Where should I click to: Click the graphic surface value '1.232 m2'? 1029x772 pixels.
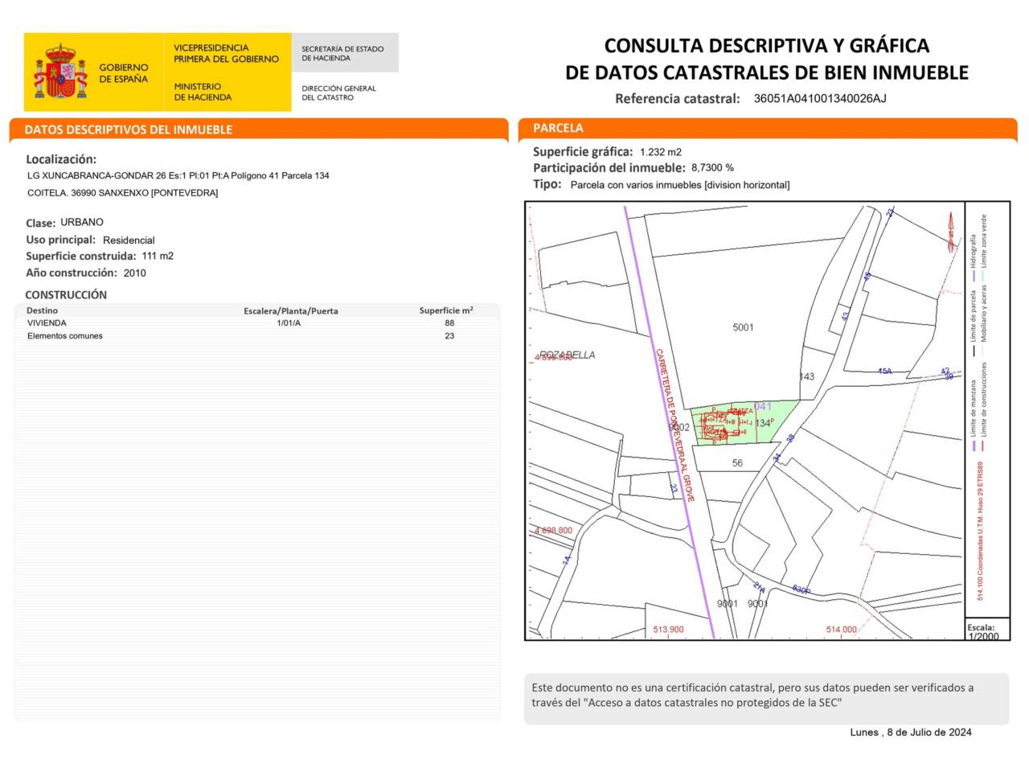click(661, 152)
